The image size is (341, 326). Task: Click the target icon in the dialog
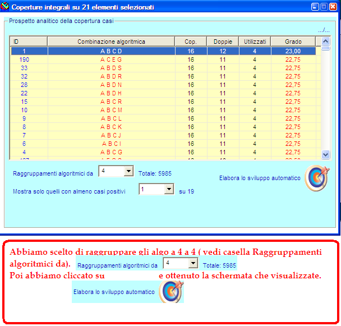pyautogui.click(x=317, y=178)
